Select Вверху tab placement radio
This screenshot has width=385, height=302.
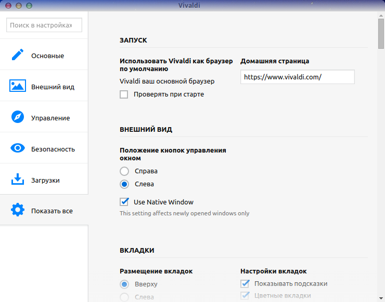point(124,284)
